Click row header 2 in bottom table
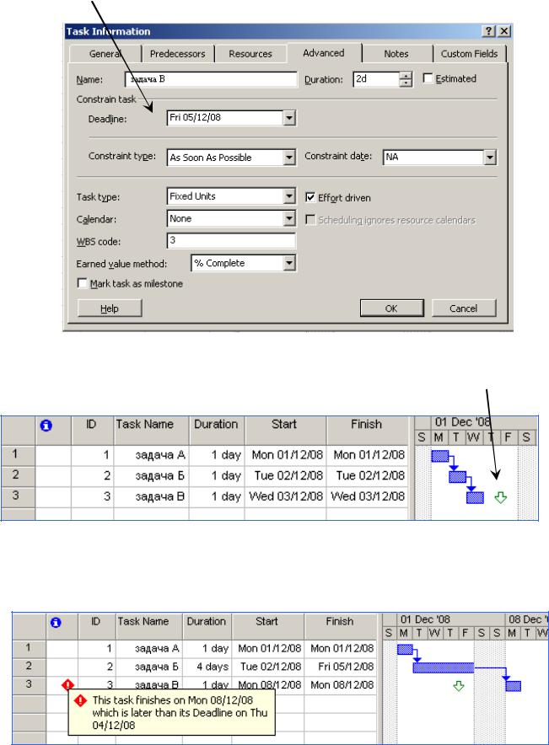Screen dimensions: 549x745 coord(29,667)
